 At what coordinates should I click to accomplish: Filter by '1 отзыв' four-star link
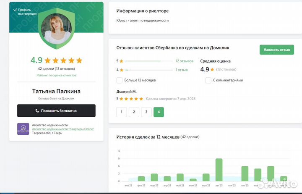point(182,70)
